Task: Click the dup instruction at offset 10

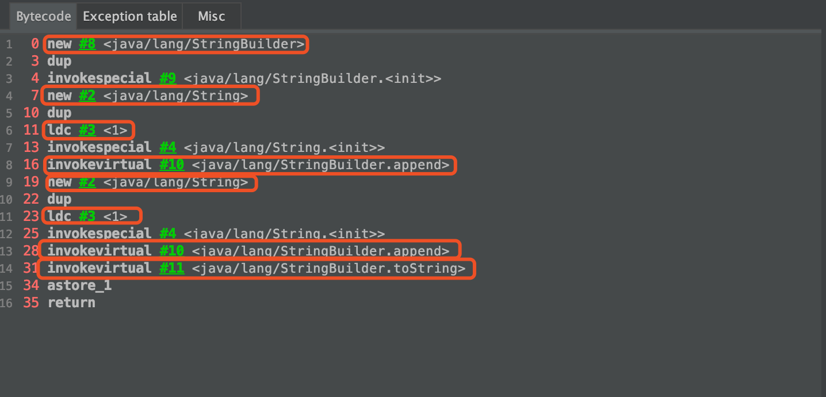Action: (59, 113)
